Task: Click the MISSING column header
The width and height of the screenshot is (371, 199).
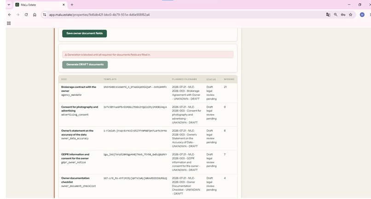Action: (x=229, y=79)
